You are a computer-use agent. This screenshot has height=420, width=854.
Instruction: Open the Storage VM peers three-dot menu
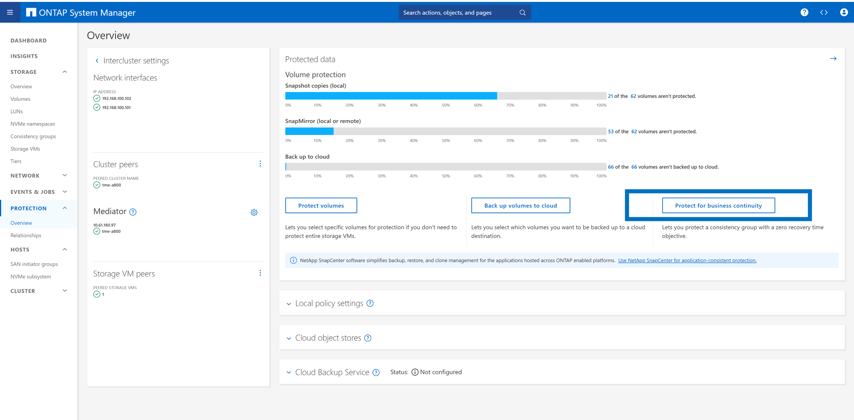tap(260, 273)
